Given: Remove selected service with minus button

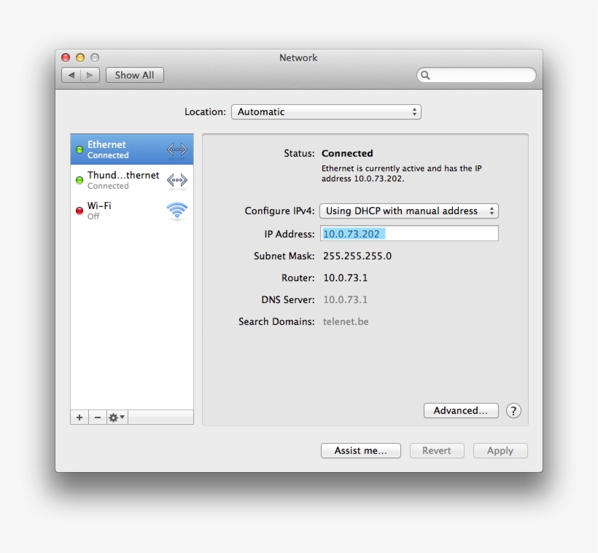Looking at the screenshot, I should (97, 417).
